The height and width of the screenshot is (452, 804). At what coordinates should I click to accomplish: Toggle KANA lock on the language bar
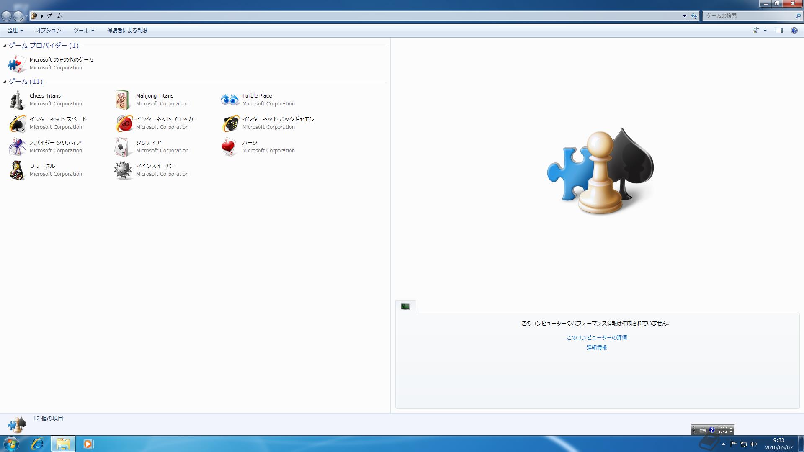(x=722, y=432)
